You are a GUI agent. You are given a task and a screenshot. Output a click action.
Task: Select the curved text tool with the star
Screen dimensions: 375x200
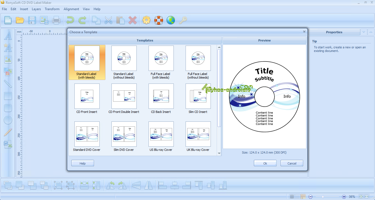coord(8,48)
